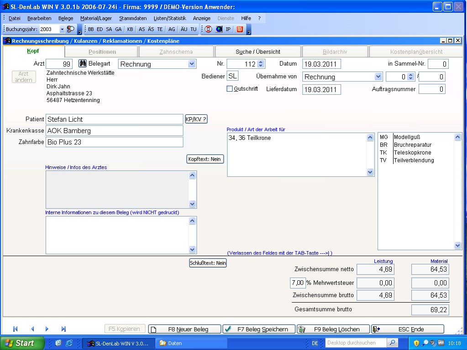Click the red power icon in toolbar
467x350 pixels.
click(240, 29)
